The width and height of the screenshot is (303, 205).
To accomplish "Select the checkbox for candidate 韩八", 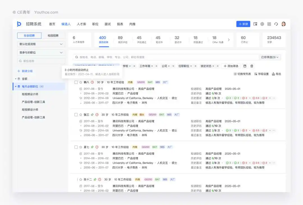I will (76, 82).
